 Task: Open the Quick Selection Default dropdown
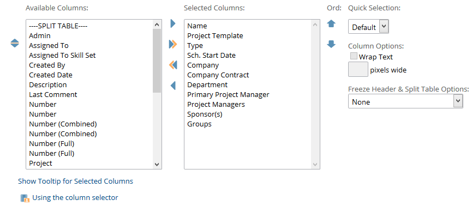point(368,27)
